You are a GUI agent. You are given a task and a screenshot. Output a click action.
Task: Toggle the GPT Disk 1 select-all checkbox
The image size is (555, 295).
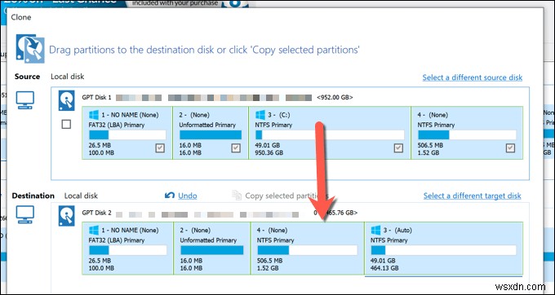pos(66,124)
